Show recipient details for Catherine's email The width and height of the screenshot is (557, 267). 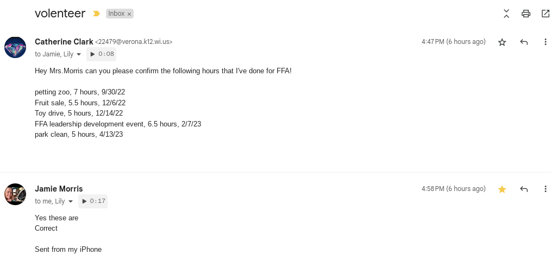click(79, 55)
